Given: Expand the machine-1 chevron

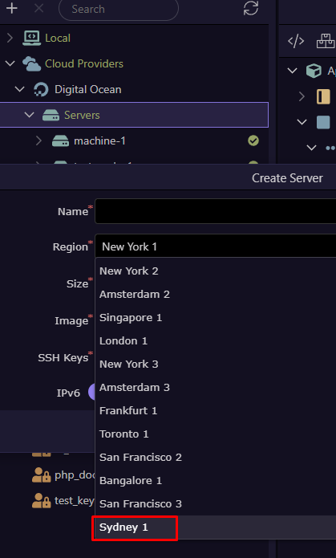Looking at the screenshot, I should click(x=38, y=141).
